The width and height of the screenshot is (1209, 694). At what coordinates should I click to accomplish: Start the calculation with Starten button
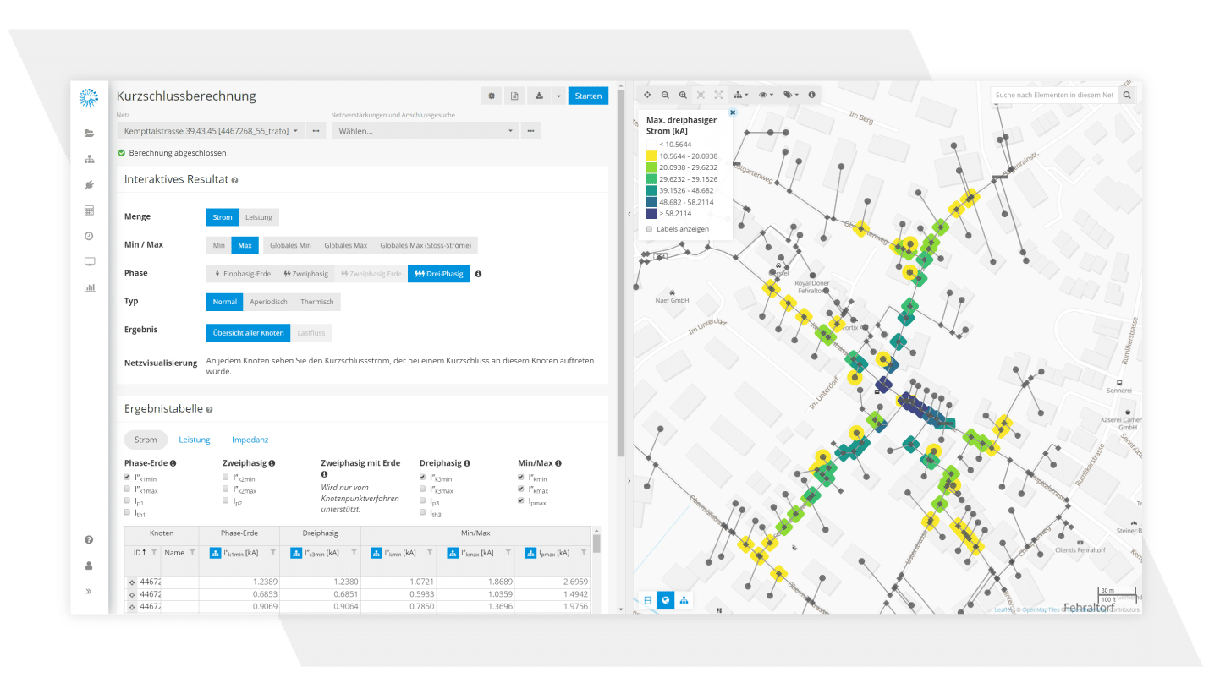click(588, 96)
